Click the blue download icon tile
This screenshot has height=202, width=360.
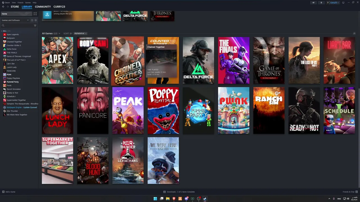(x=47, y=14)
